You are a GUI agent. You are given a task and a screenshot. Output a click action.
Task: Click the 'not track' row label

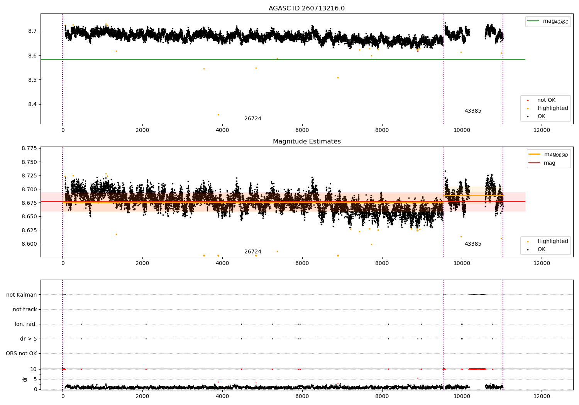(25, 310)
